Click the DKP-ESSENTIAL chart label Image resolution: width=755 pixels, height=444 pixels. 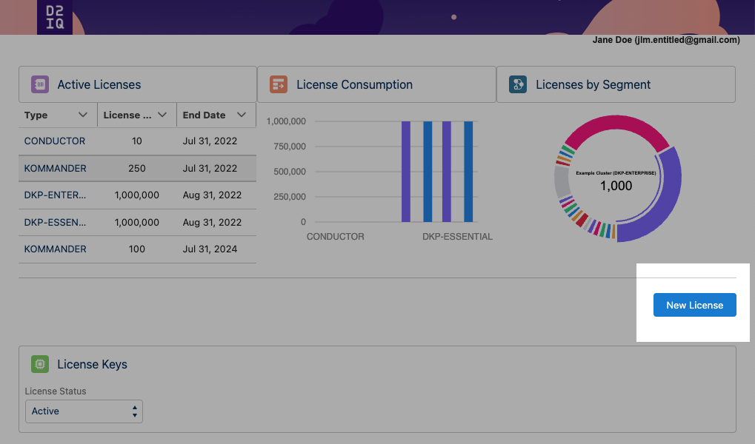pyautogui.click(x=457, y=237)
